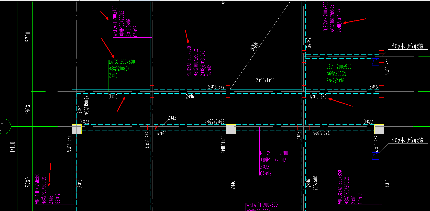Click the lower '洞口大小、定位详建施' note
The width and height of the screenshot is (430, 211).
tap(407, 140)
